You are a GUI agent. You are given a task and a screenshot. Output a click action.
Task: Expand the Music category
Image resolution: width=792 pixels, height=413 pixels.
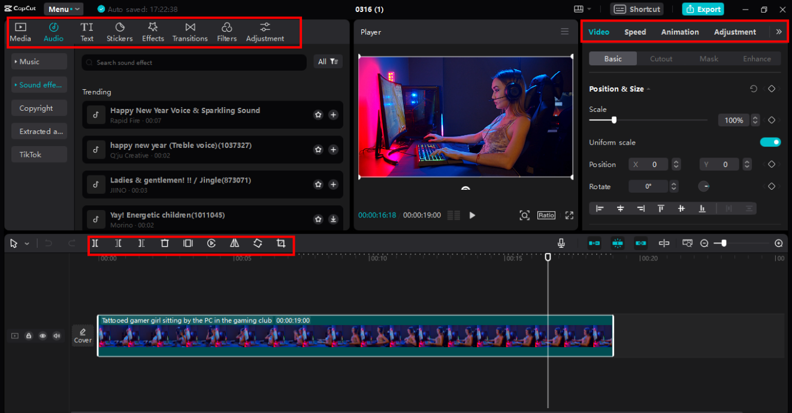coord(39,62)
